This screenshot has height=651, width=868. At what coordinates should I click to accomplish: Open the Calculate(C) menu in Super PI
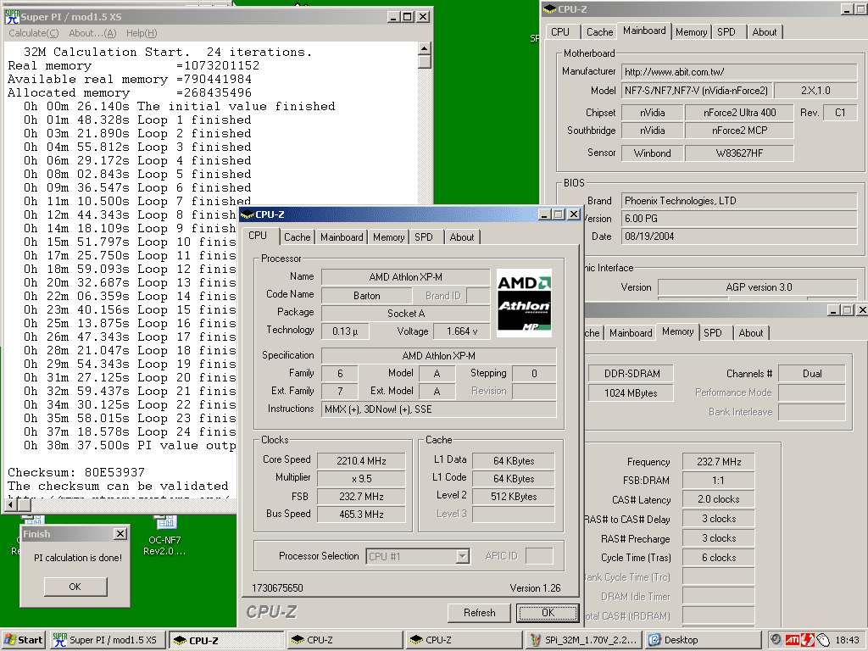click(33, 33)
